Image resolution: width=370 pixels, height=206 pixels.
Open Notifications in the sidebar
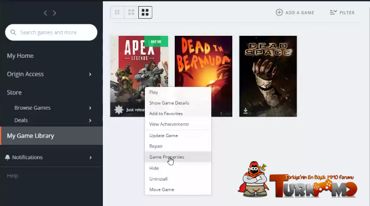[x=27, y=158]
